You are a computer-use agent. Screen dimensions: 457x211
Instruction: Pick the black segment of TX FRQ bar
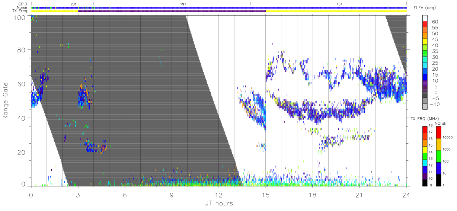(x=424, y=182)
